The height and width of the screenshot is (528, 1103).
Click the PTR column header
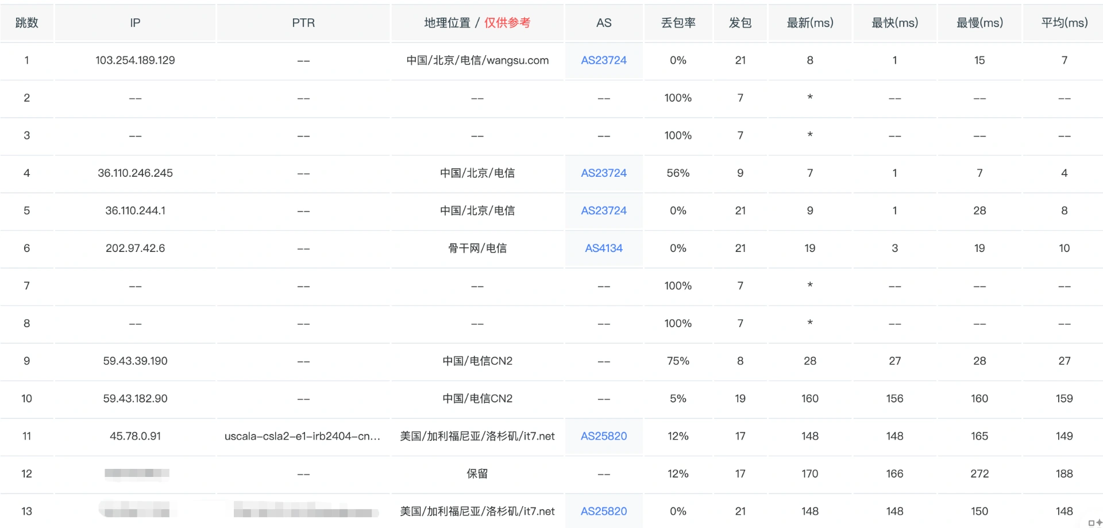303,23
